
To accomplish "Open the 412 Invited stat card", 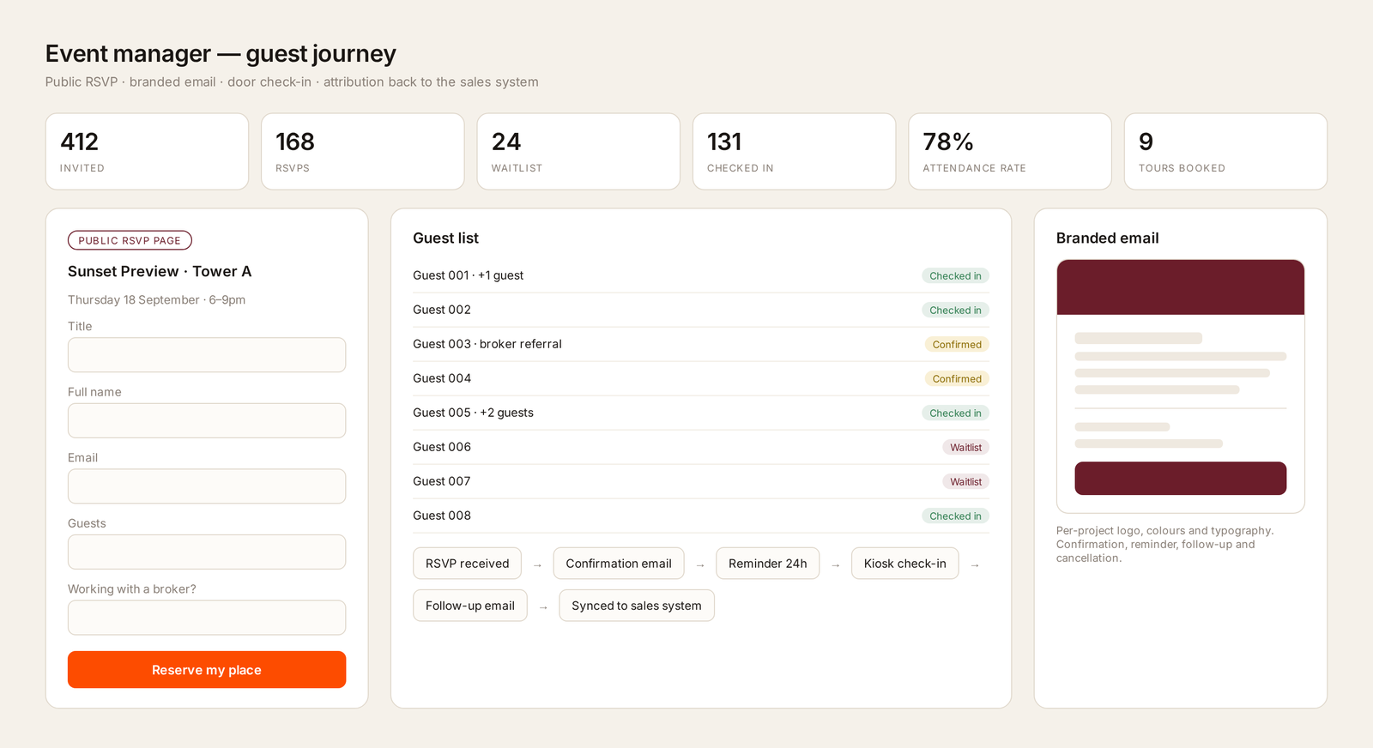I will coord(147,152).
